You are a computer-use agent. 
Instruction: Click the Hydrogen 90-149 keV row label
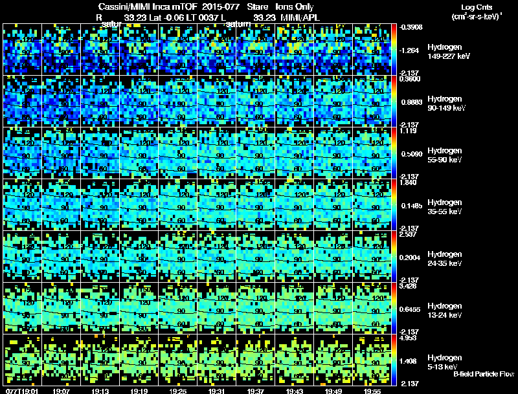(x=446, y=104)
